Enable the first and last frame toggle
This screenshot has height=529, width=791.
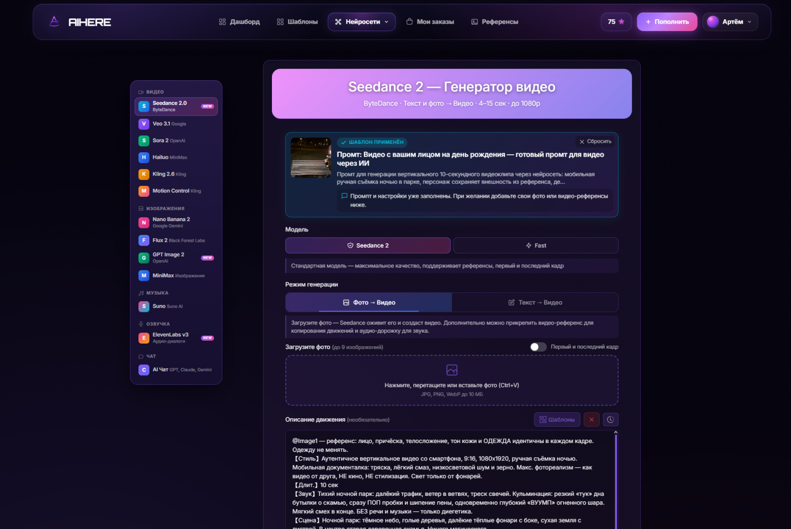tap(538, 347)
